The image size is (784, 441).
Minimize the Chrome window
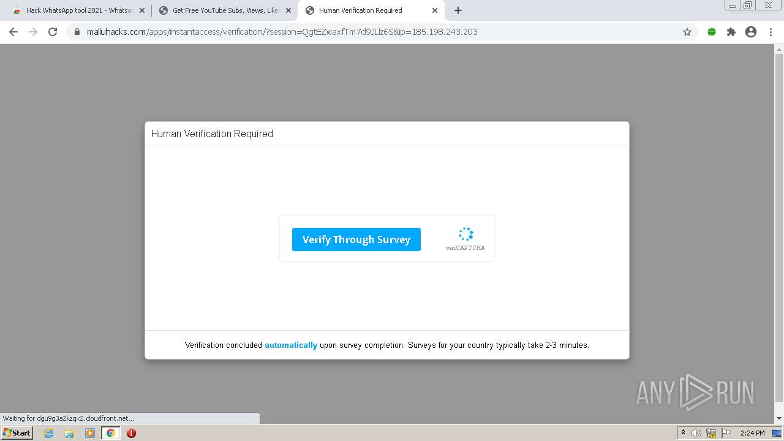point(732,6)
